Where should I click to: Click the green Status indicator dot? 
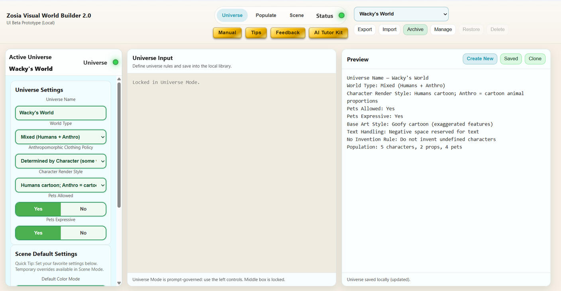pyautogui.click(x=341, y=16)
